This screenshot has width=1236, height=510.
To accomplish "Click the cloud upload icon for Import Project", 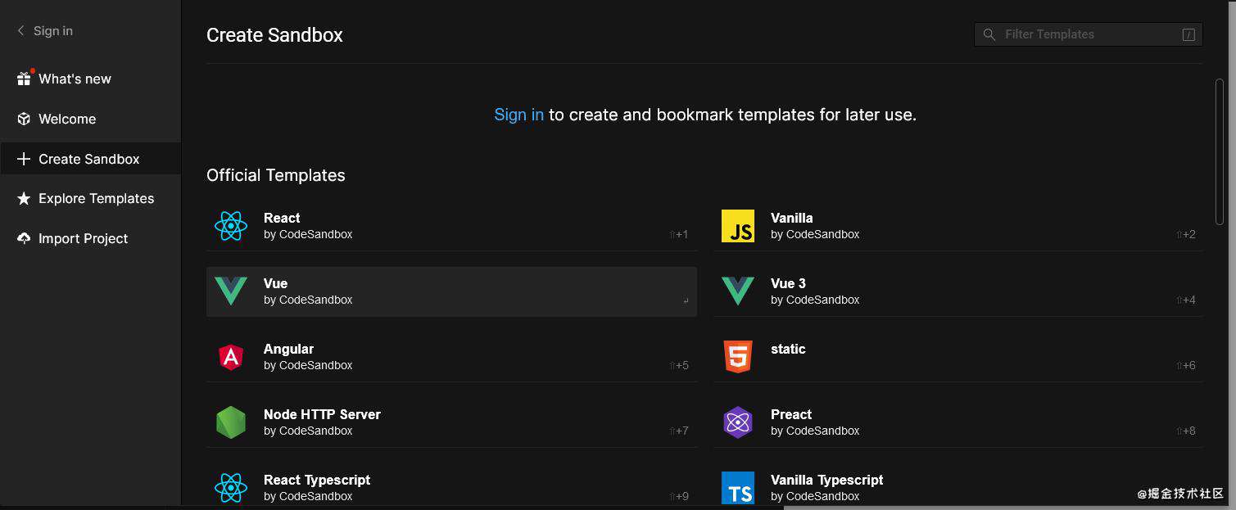I will [24, 238].
